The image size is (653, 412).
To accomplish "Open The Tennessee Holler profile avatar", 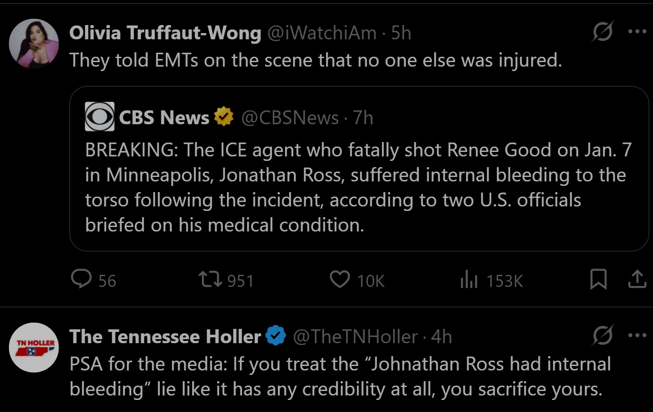I will tap(34, 348).
